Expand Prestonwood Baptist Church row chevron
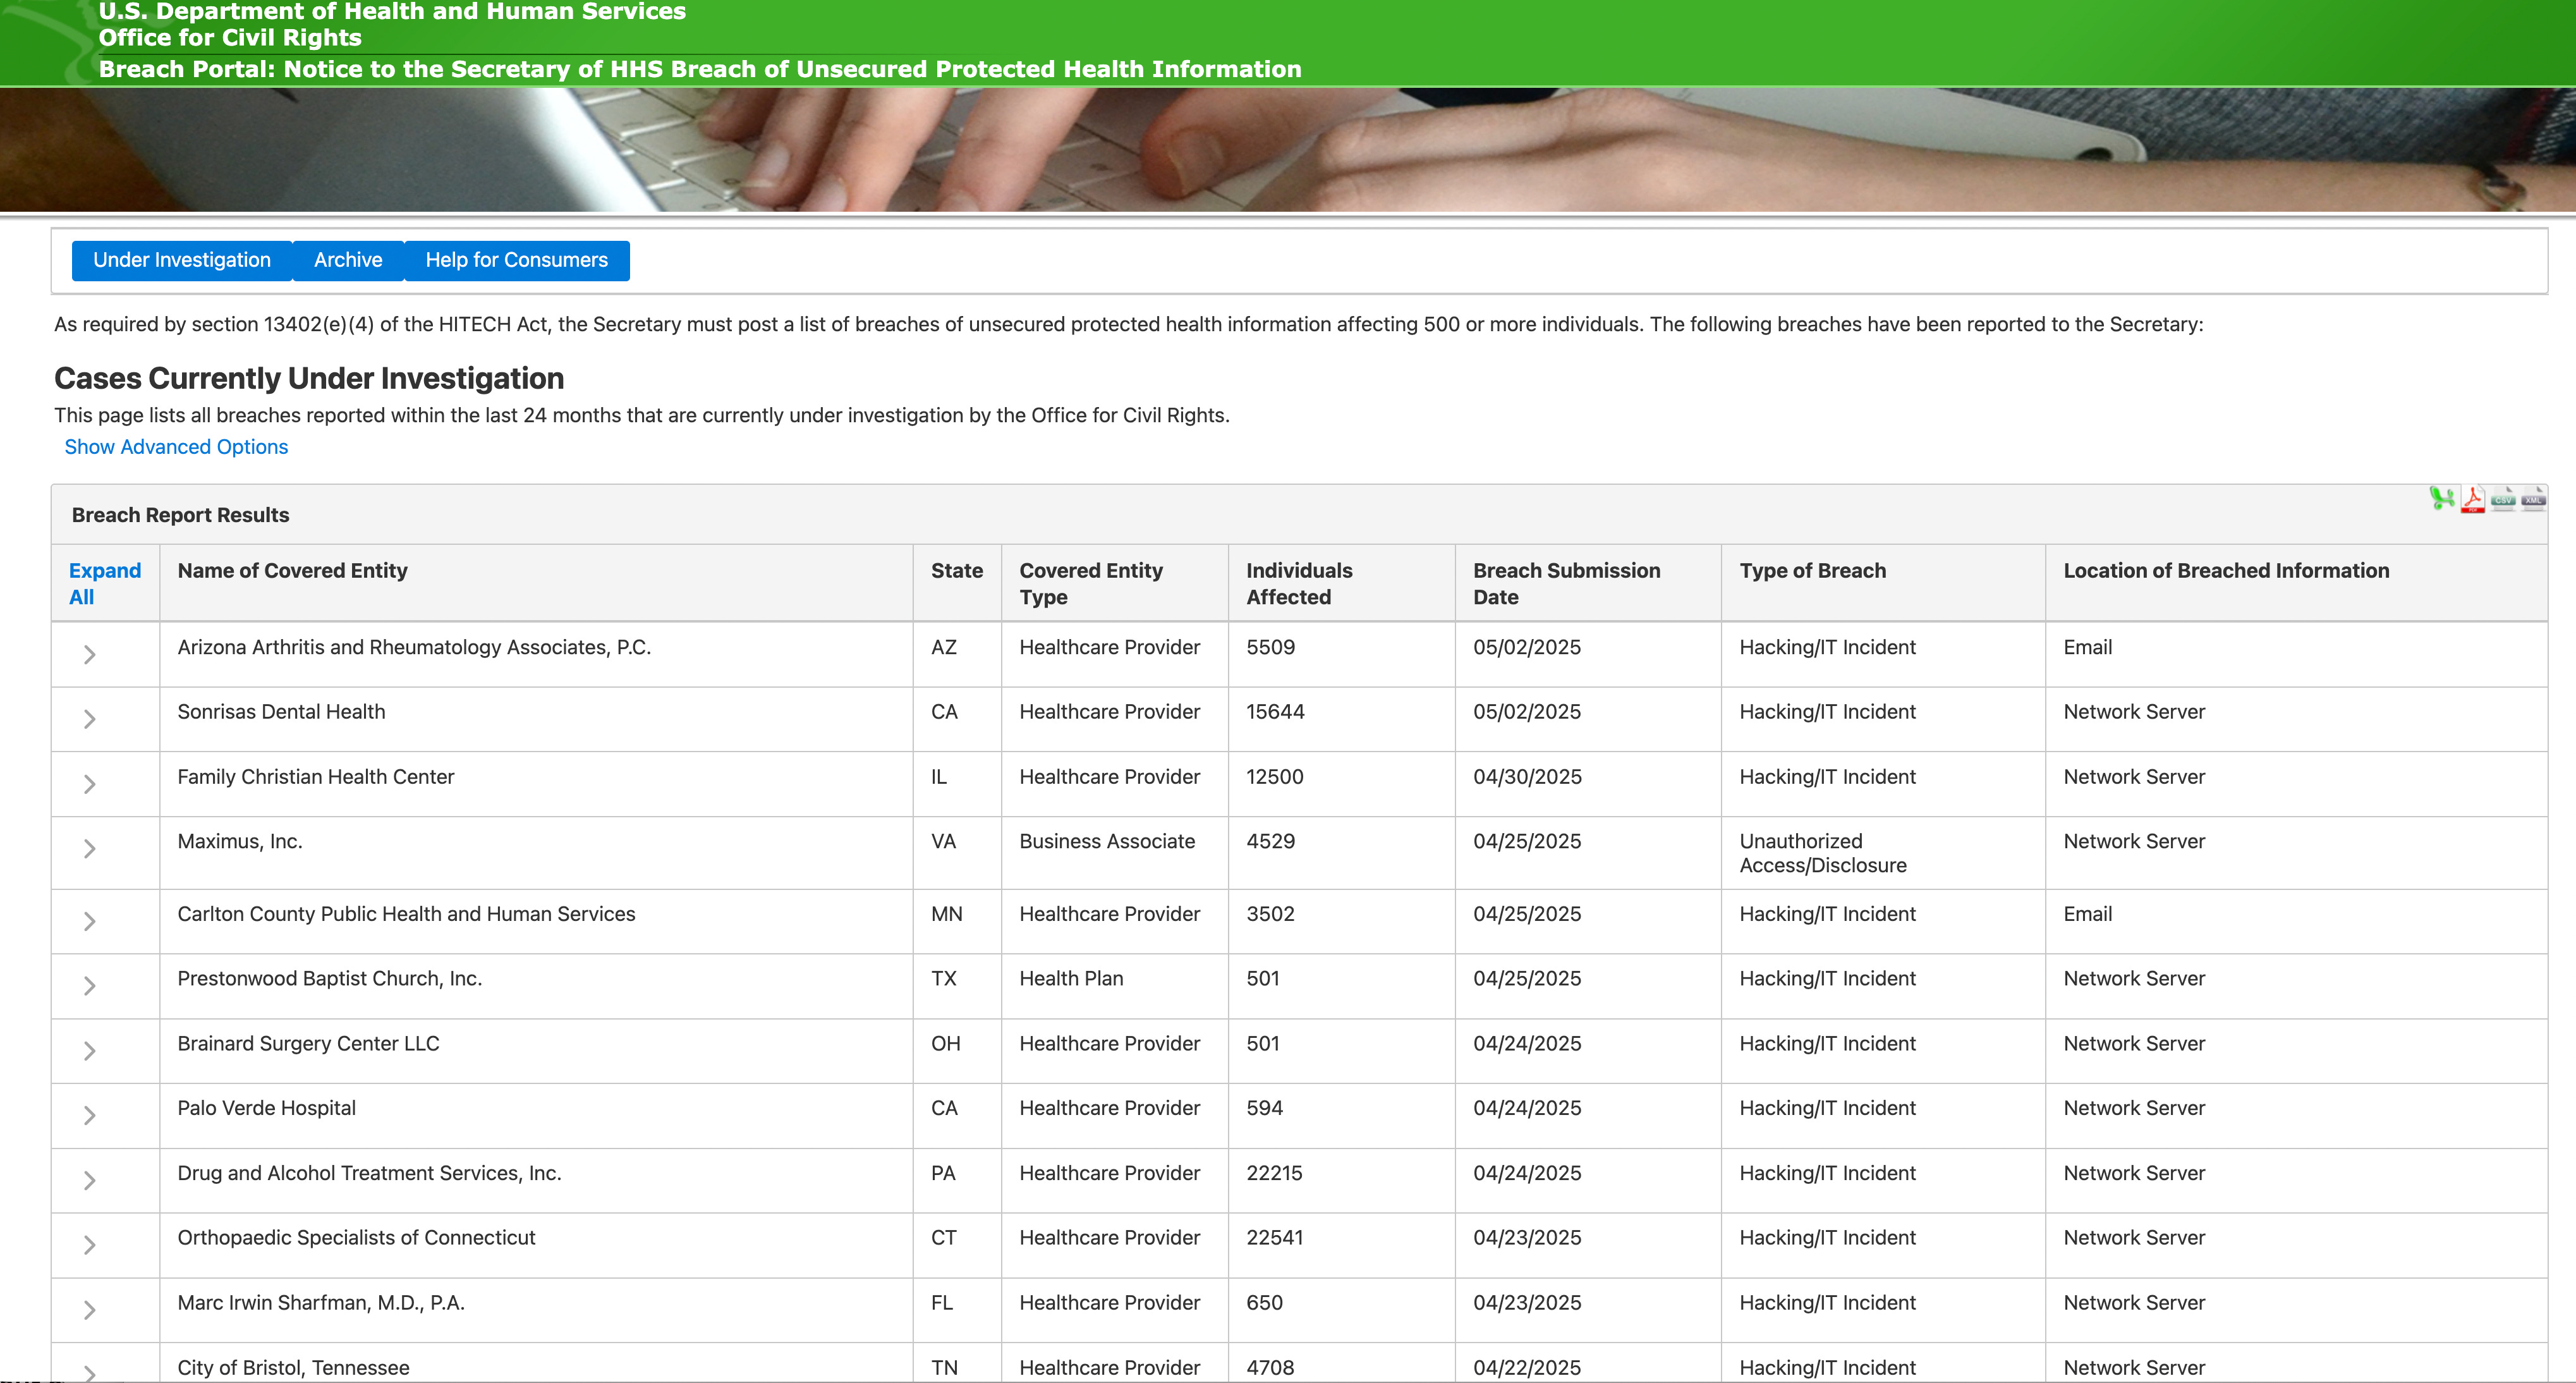The width and height of the screenshot is (2576, 1383). pyautogui.click(x=89, y=986)
